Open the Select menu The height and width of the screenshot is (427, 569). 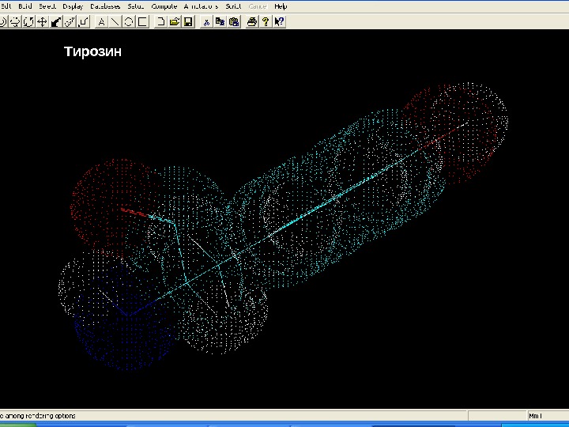click(47, 6)
